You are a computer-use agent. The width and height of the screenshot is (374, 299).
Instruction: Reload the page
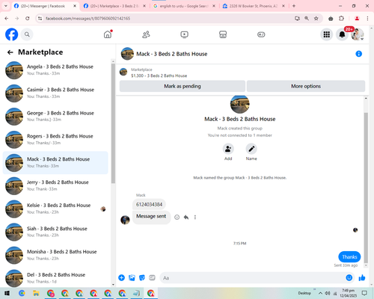click(28, 19)
